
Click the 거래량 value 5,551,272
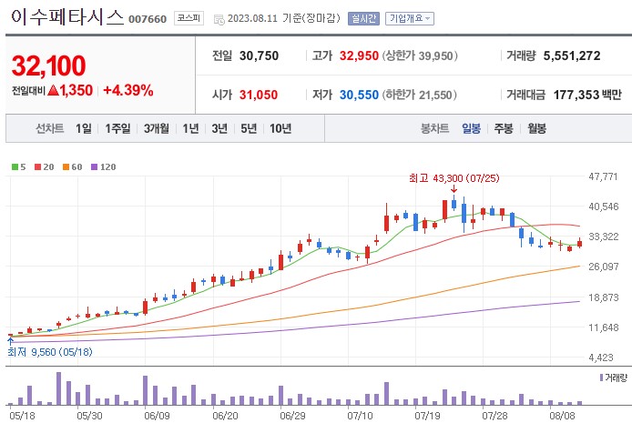[x=572, y=55]
